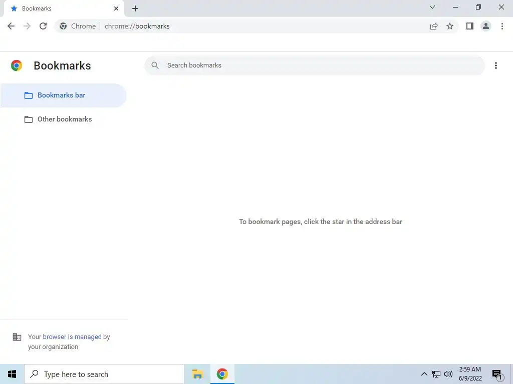Image resolution: width=513 pixels, height=384 pixels.
Task: Close the Bookmarks tab
Action: tap(116, 8)
